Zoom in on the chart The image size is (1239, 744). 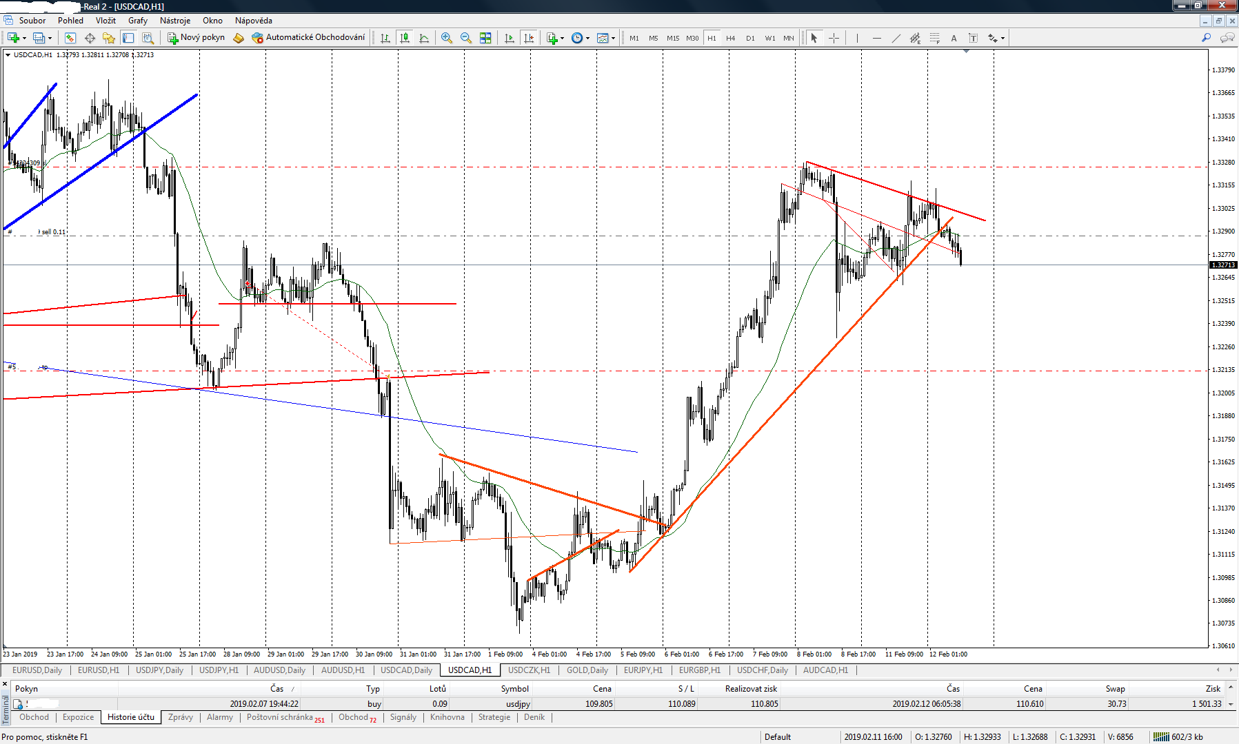(x=447, y=38)
